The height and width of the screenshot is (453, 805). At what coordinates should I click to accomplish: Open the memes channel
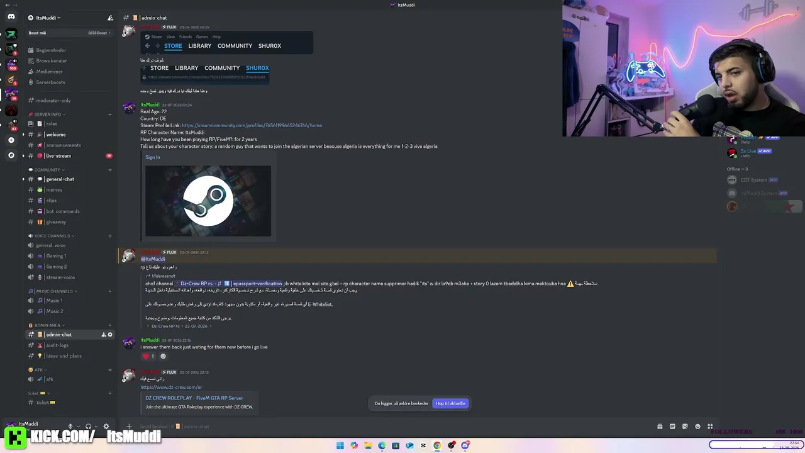tap(70, 190)
